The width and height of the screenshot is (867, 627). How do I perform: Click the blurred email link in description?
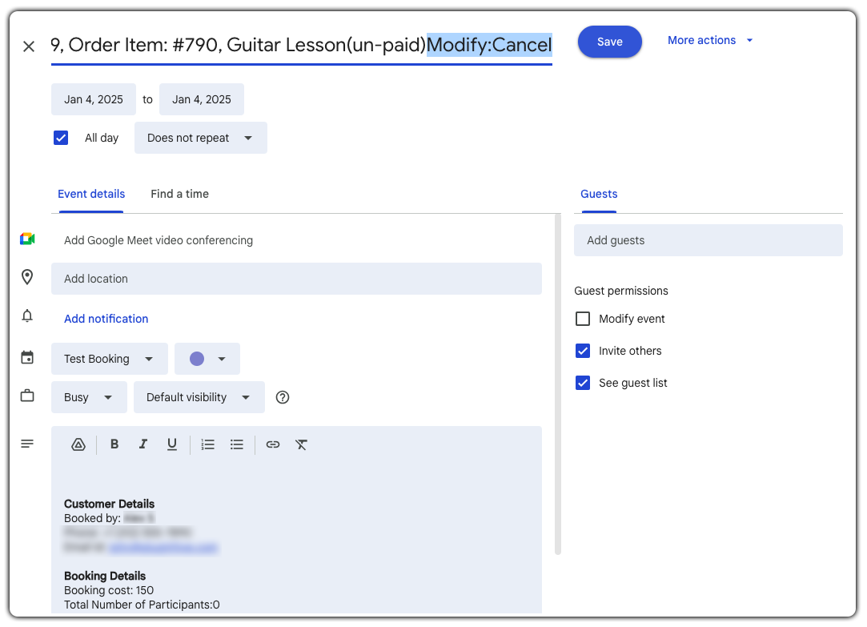tap(163, 548)
